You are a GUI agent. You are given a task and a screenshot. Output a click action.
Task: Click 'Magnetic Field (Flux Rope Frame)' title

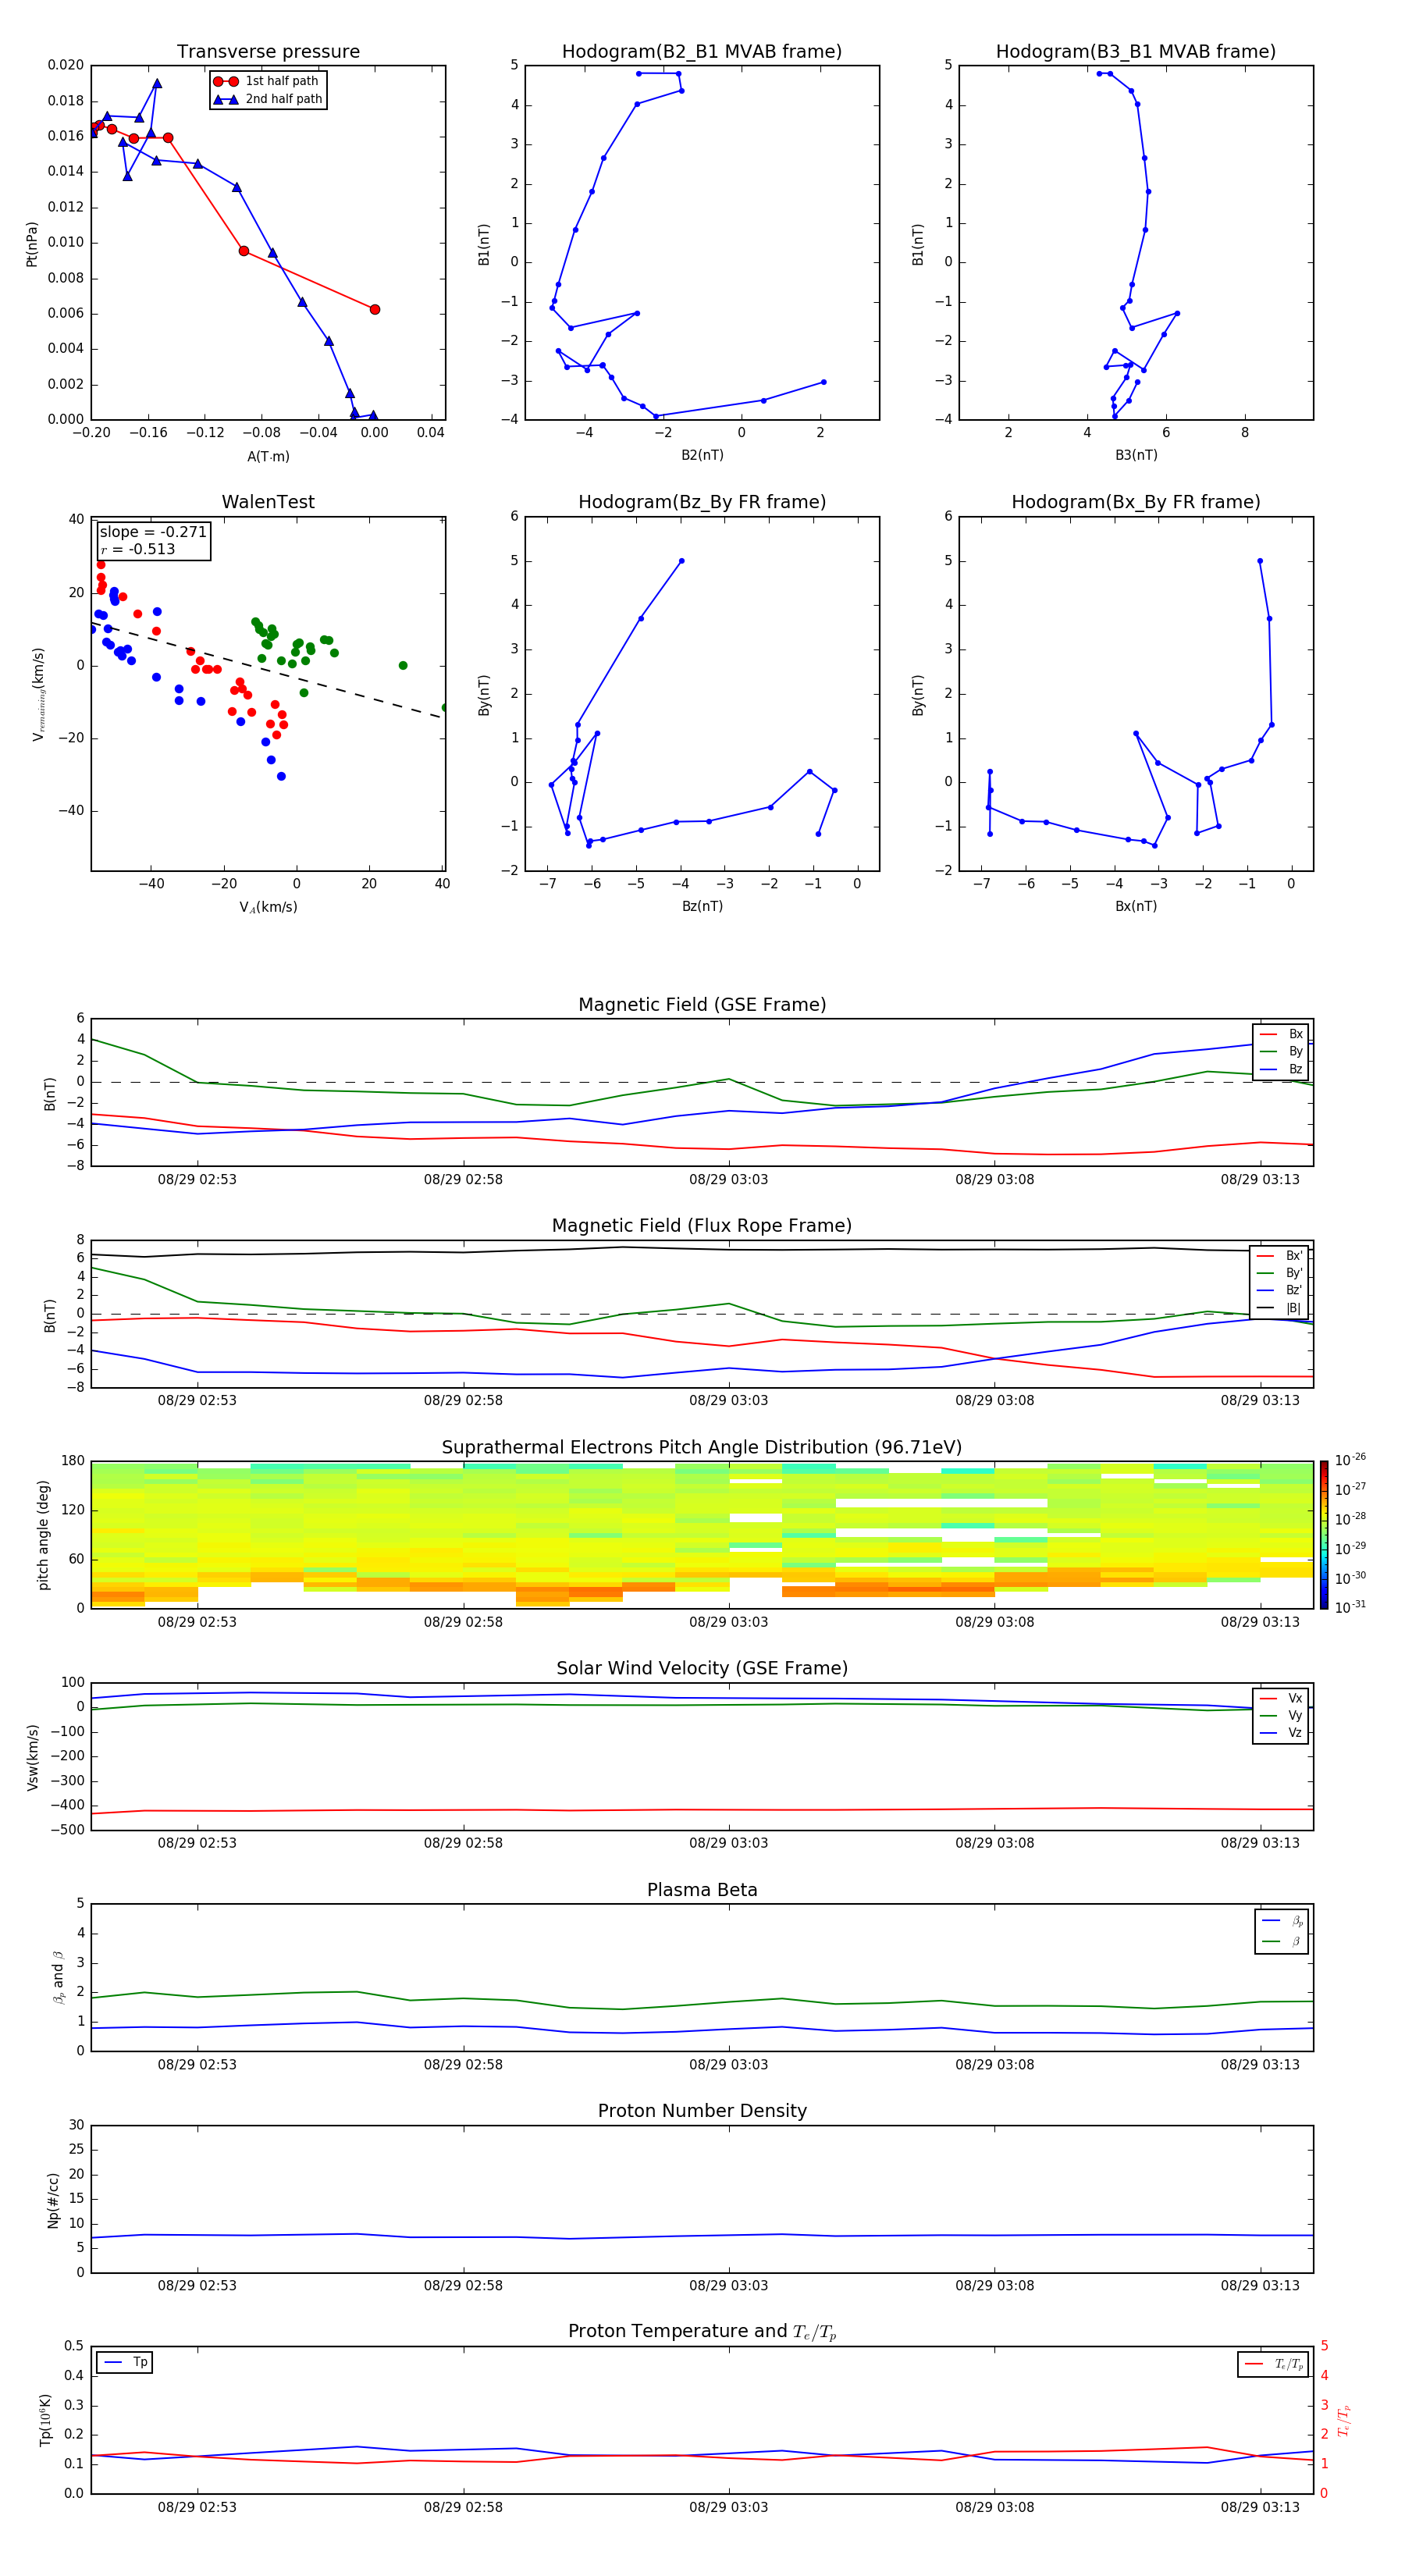[x=702, y=1226]
